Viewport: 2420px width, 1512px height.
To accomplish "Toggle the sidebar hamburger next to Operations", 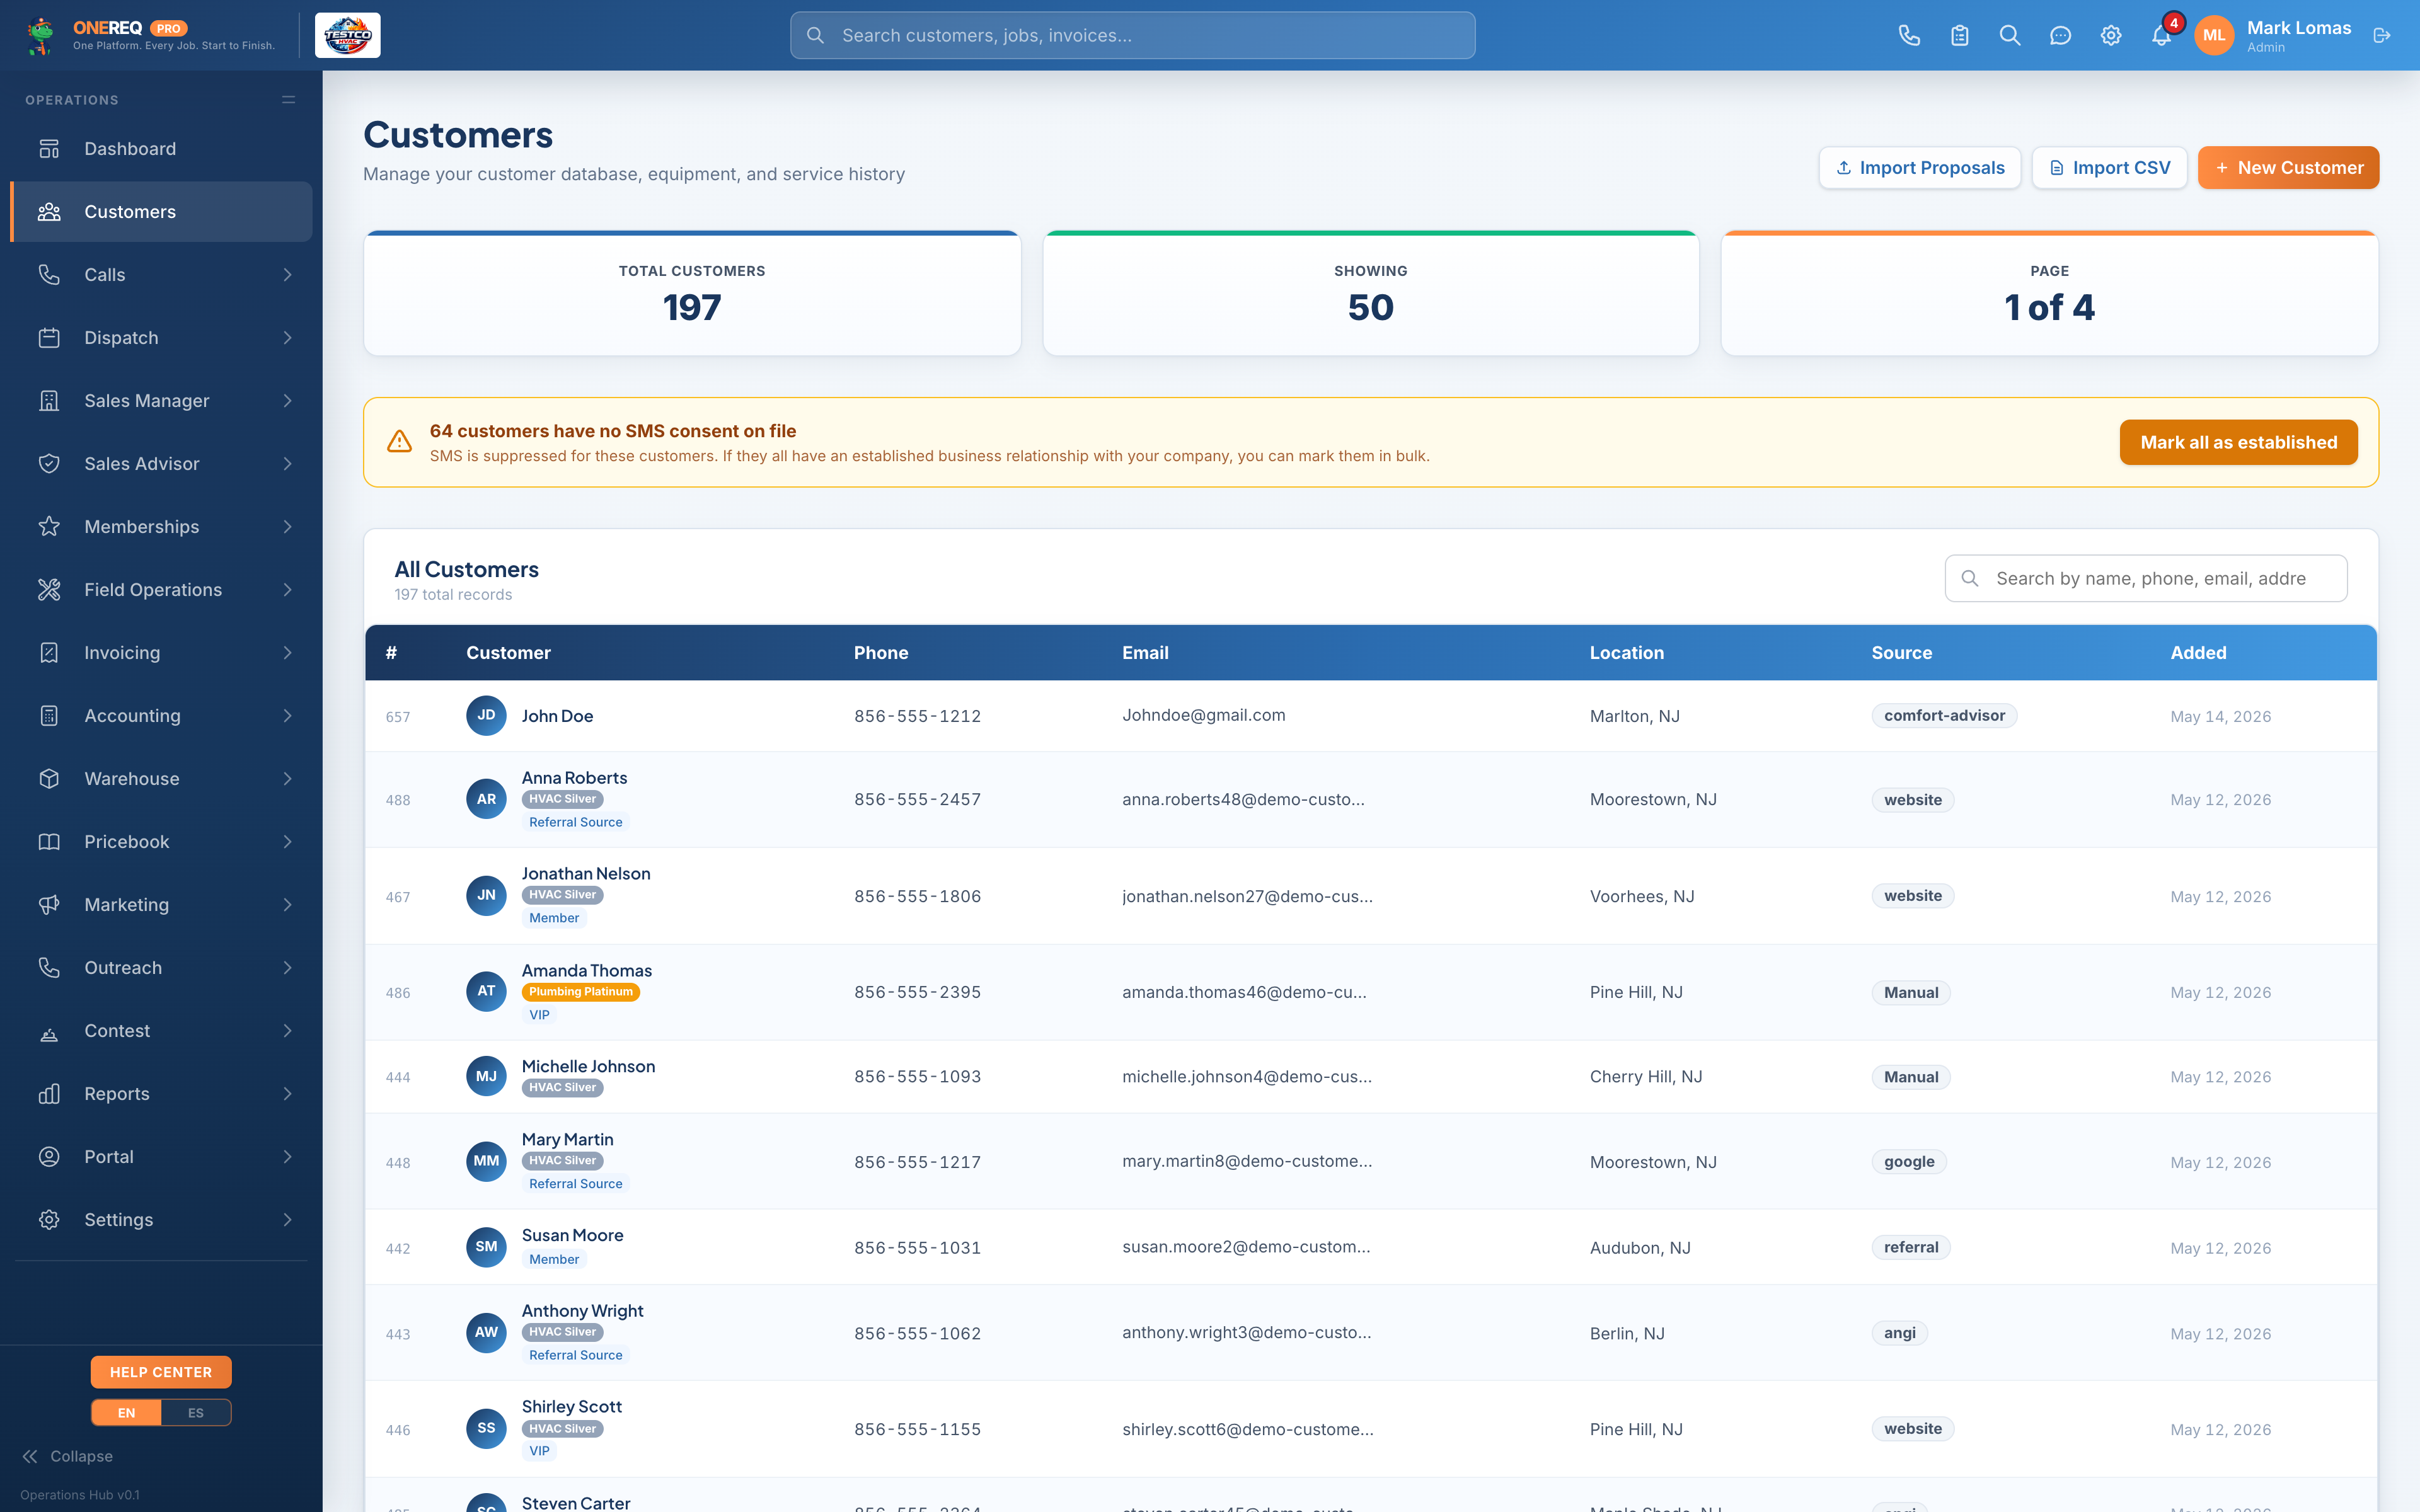I will pyautogui.click(x=288, y=100).
